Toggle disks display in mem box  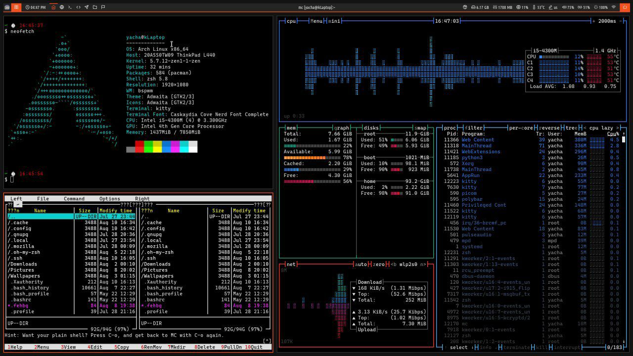[371, 128]
